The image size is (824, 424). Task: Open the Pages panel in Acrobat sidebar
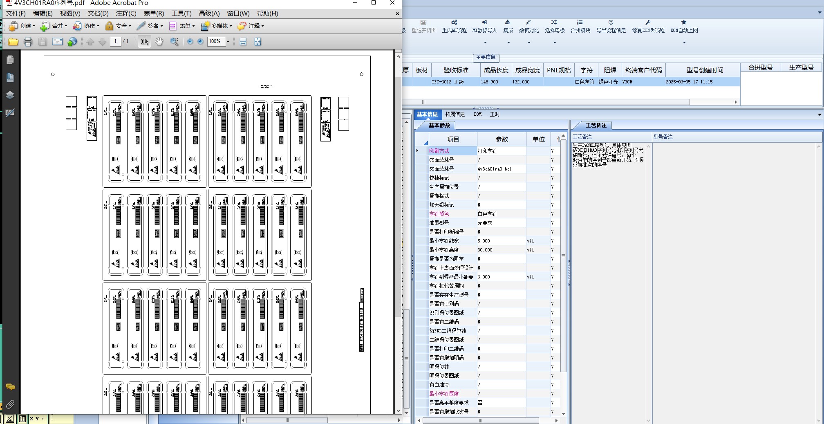point(10,60)
